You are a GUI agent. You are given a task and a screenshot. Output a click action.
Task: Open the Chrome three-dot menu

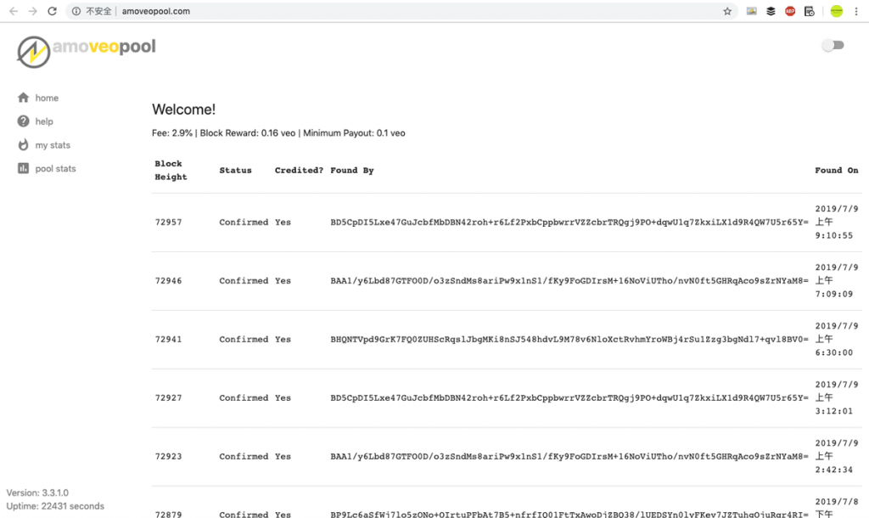pyautogui.click(x=856, y=12)
